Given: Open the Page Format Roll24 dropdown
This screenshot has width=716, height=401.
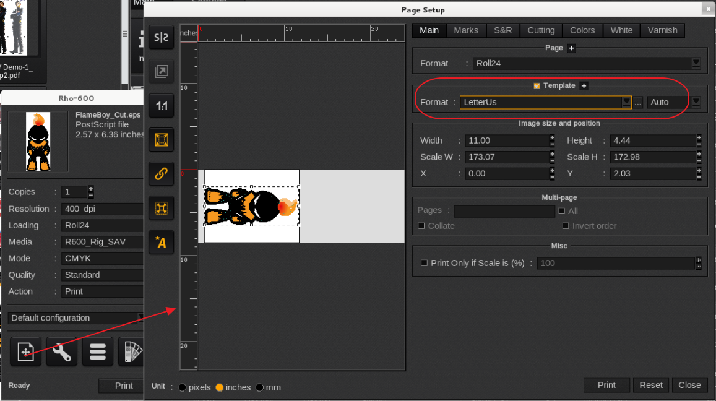Looking at the screenshot, I should (696, 63).
